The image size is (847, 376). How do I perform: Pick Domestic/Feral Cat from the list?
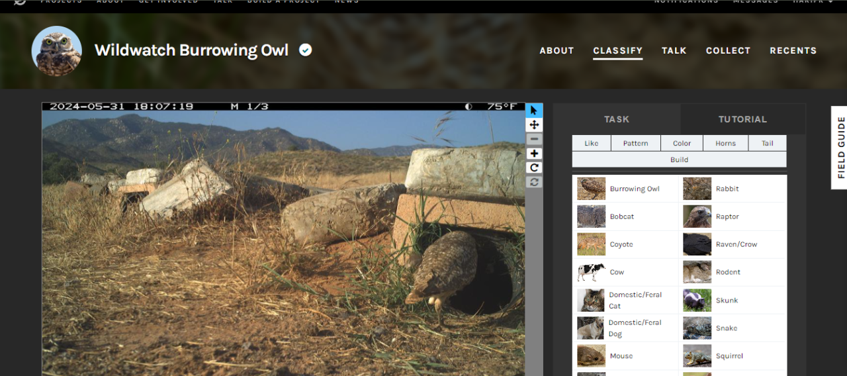(626, 300)
